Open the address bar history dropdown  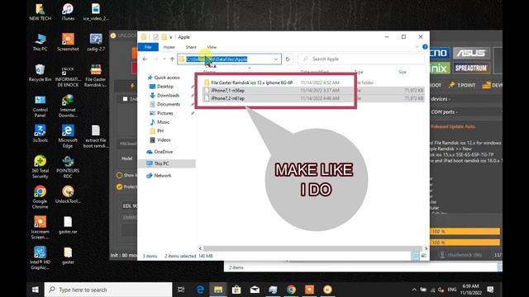[x=276, y=59]
